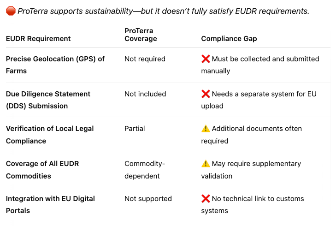Click Verification of Local Legal Compliance cell
Screen dimensions: 336x226
[50, 135]
